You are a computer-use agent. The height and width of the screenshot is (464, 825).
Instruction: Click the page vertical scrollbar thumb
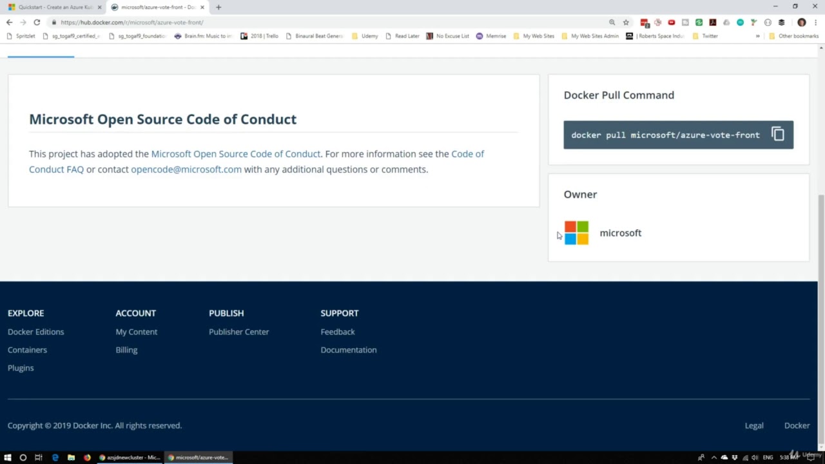click(x=820, y=319)
